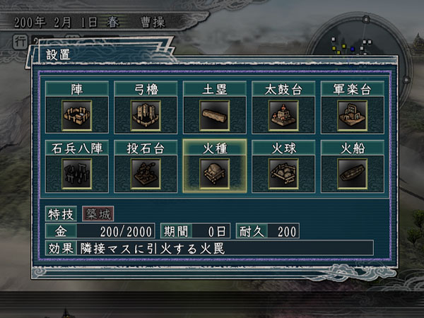Open the 設置 window title tab
Image resolution: width=424 pixels, height=318 pixels.
[x=58, y=54]
